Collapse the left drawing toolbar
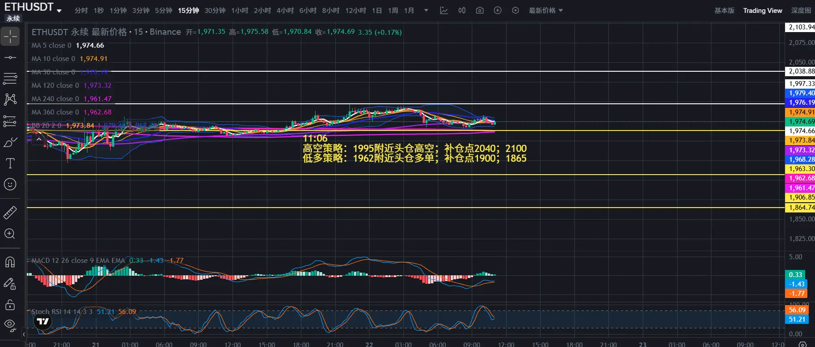Image resolution: width=815 pixels, height=347 pixels. 24,334
